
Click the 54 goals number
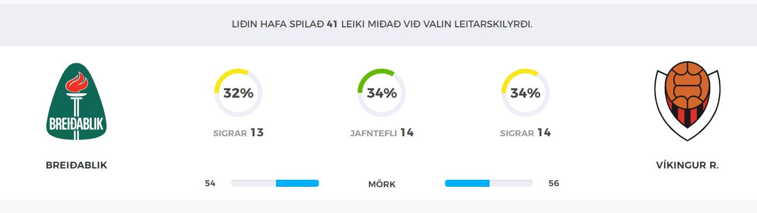210,183
